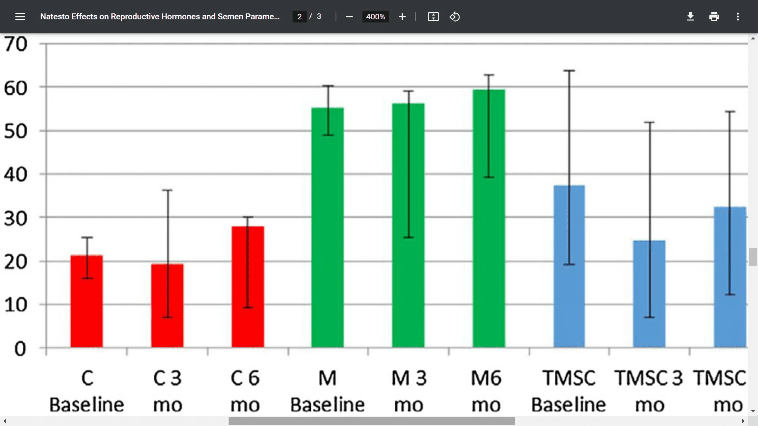758x426 pixels.
Task: Edit the 400% zoom level field
Action: click(x=375, y=17)
